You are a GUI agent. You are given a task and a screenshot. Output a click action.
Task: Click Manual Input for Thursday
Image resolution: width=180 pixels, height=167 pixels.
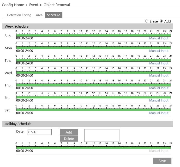[159, 88]
